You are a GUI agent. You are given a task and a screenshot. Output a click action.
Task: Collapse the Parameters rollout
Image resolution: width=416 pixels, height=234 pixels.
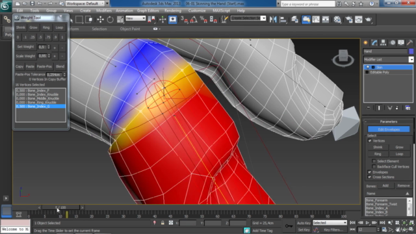coord(389,122)
